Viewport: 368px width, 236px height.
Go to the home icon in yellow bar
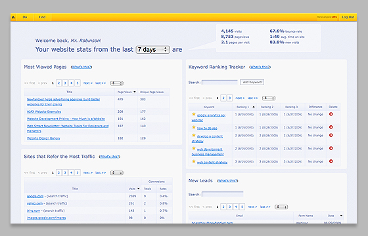coord(13,17)
